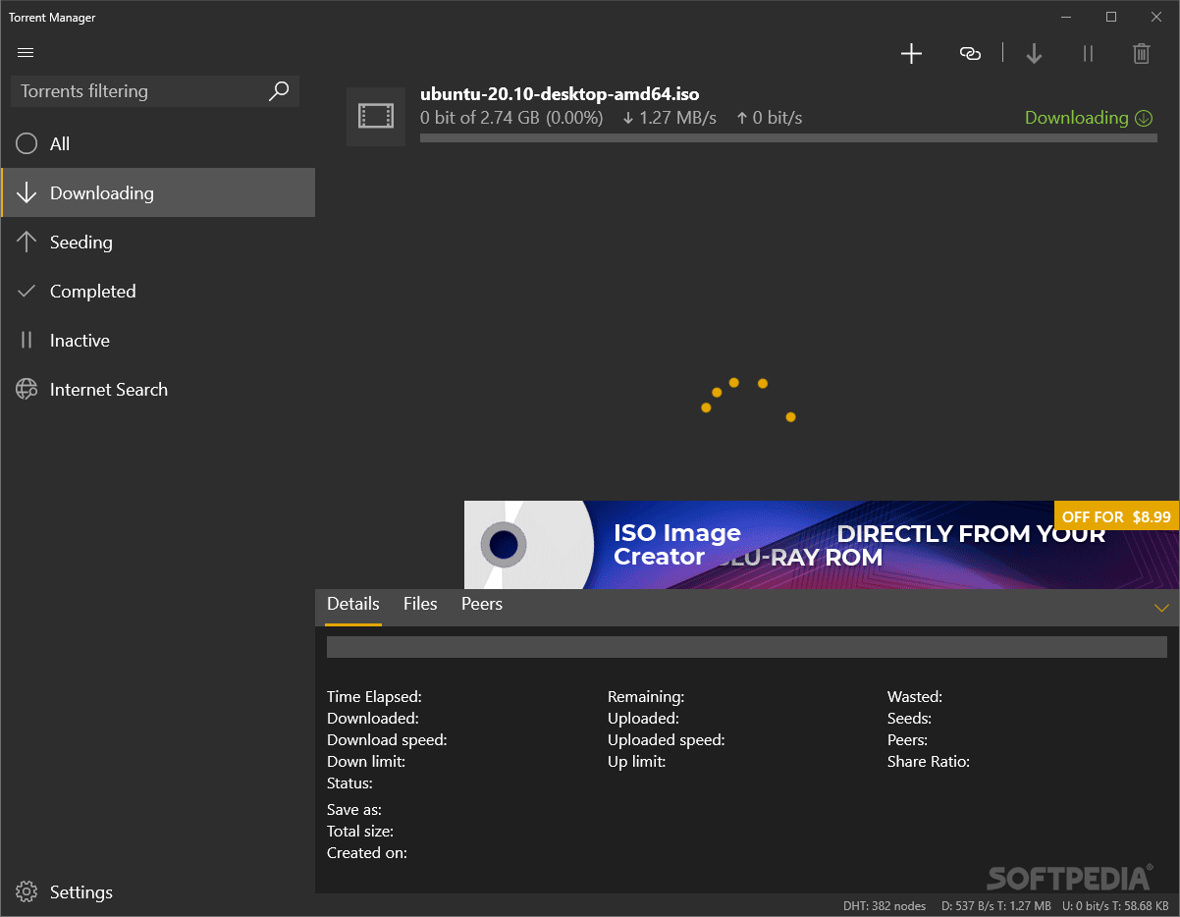
Task: Click the Down limit label
Action: [366, 762]
